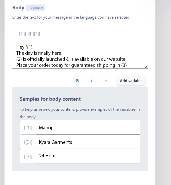
Task: Click the {{3}} sample variable tag
Action: 28,157
